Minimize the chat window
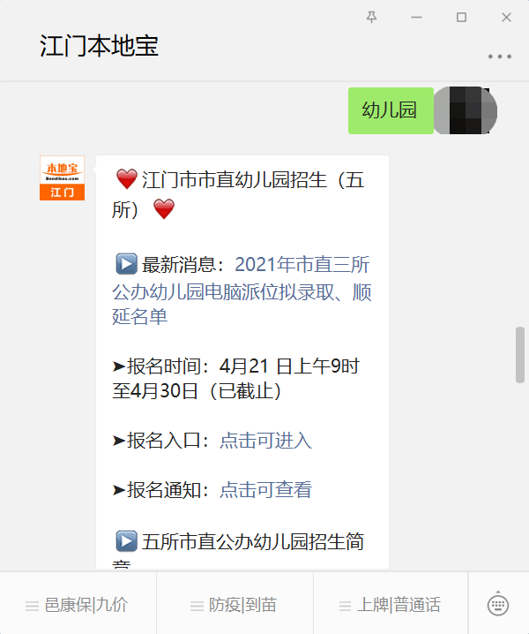Viewport: 529px width, 634px height. click(x=416, y=18)
